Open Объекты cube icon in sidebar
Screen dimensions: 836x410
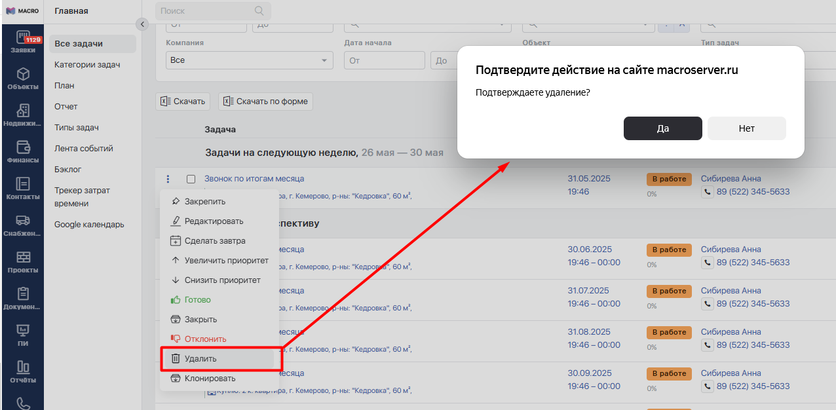23,78
